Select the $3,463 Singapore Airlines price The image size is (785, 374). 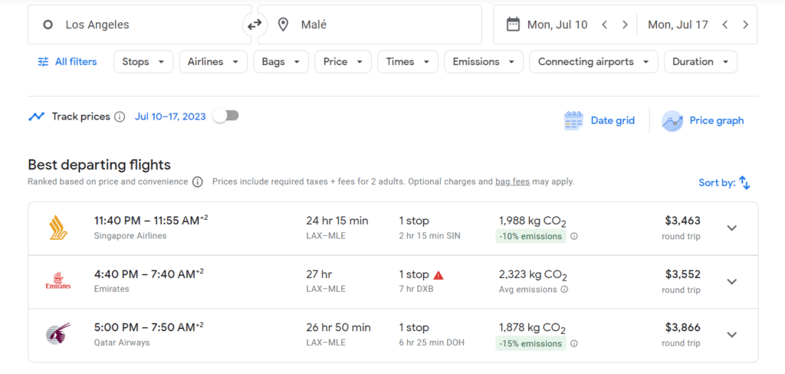click(x=682, y=221)
